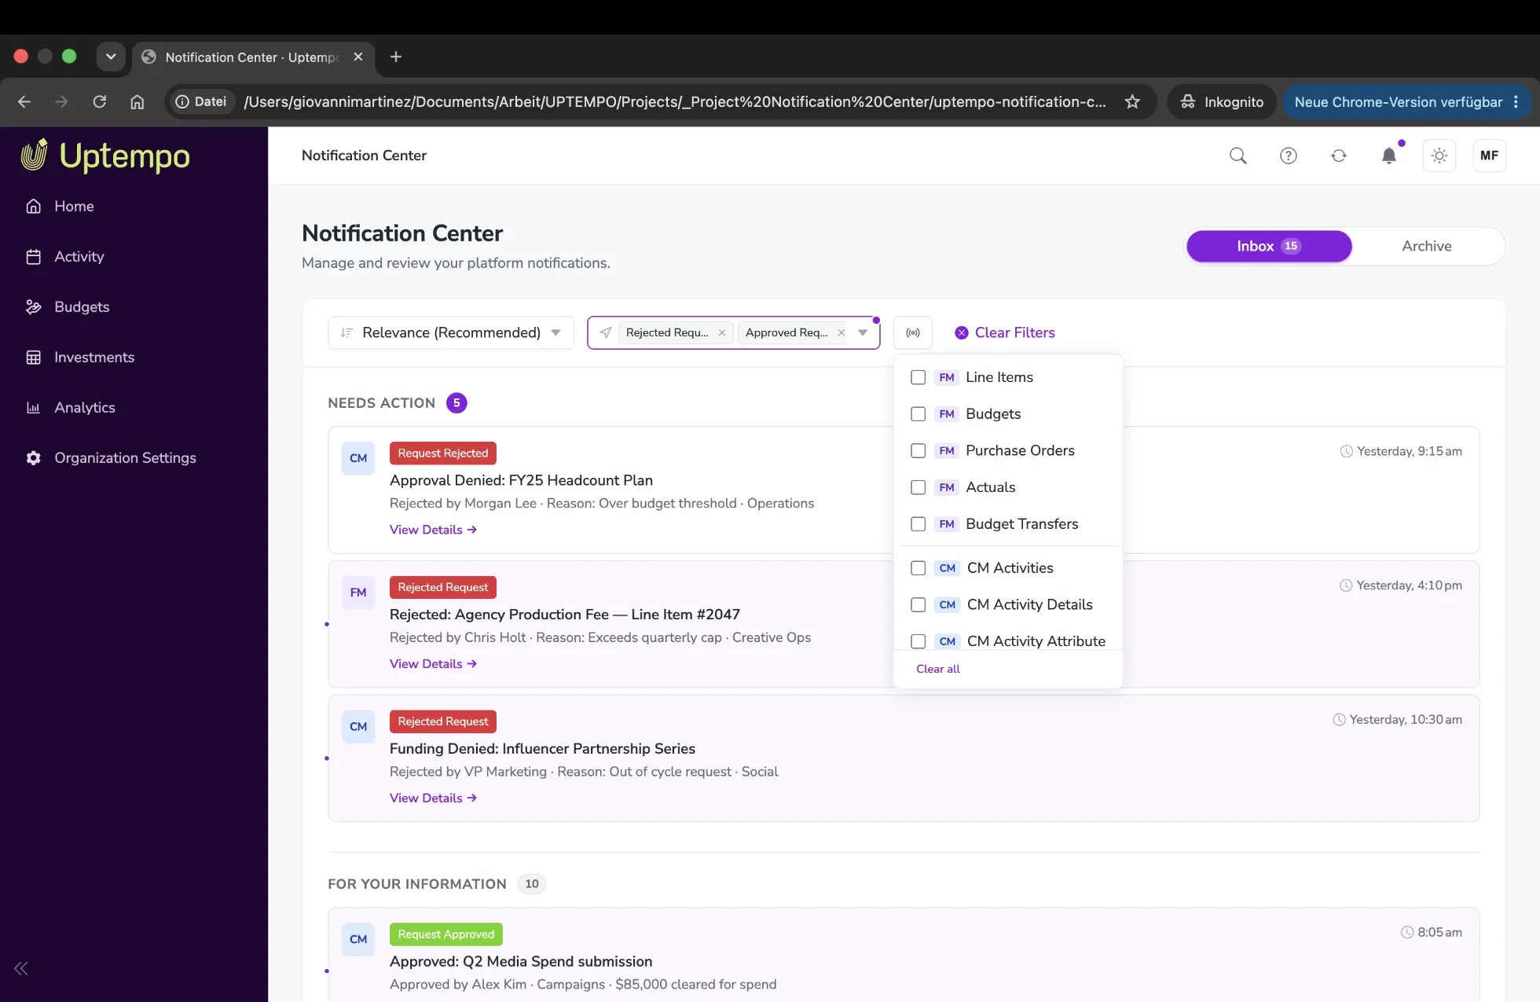The width and height of the screenshot is (1540, 1002).
Task: Open a new browser tab
Action: pyautogui.click(x=396, y=57)
